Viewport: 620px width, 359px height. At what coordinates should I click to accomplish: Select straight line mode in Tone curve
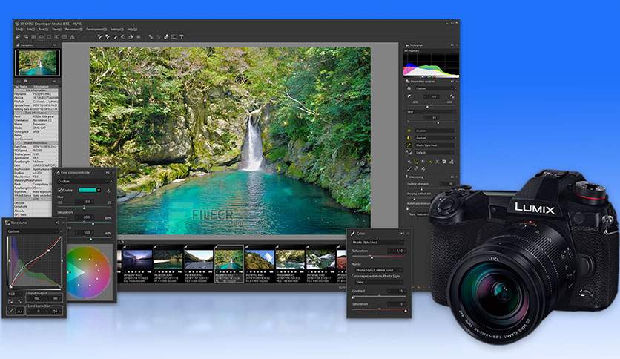[11, 311]
